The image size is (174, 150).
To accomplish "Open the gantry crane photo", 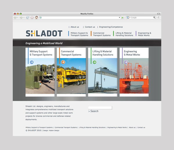I will 103,76.
